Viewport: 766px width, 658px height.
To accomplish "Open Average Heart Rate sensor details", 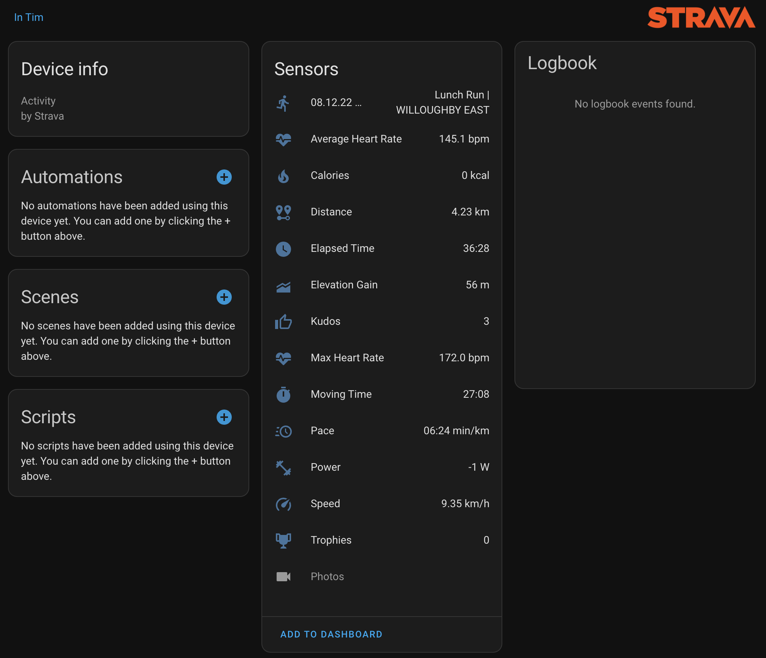I will [x=381, y=139].
